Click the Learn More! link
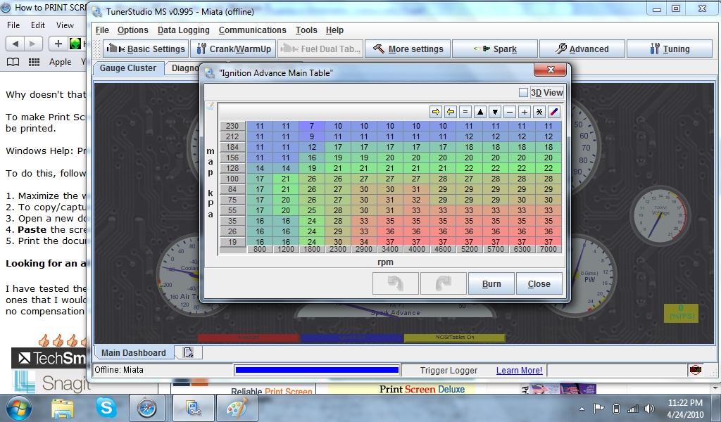 tap(519, 370)
